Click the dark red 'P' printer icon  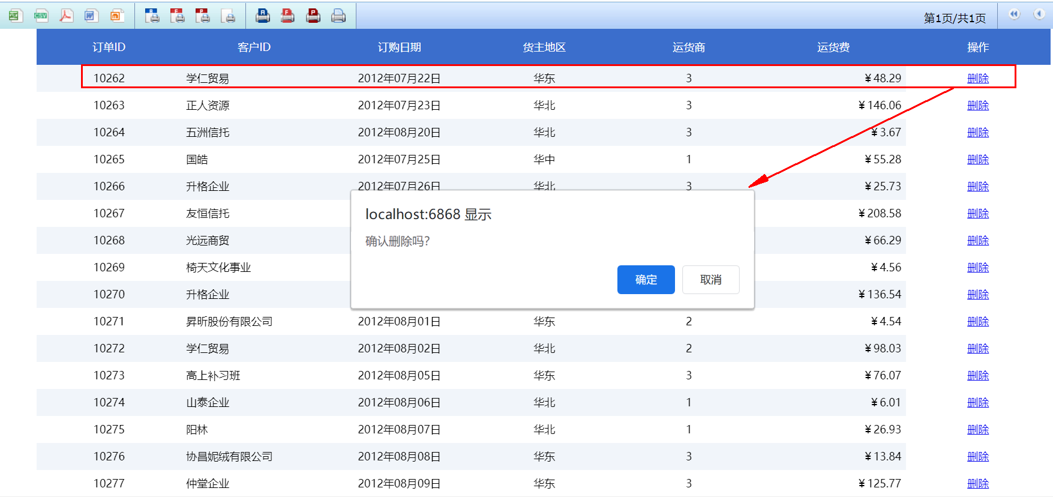[x=313, y=16]
